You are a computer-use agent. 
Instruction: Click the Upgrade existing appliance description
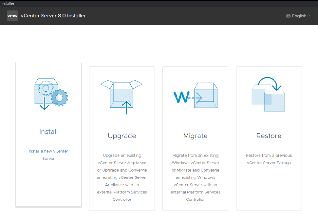[x=122, y=177]
